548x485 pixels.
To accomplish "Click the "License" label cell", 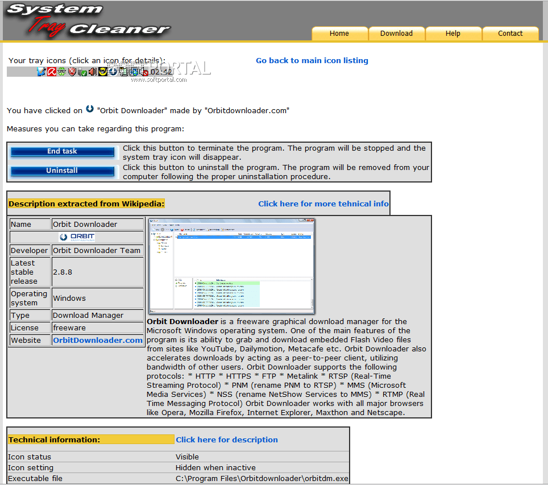I will [30, 328].
